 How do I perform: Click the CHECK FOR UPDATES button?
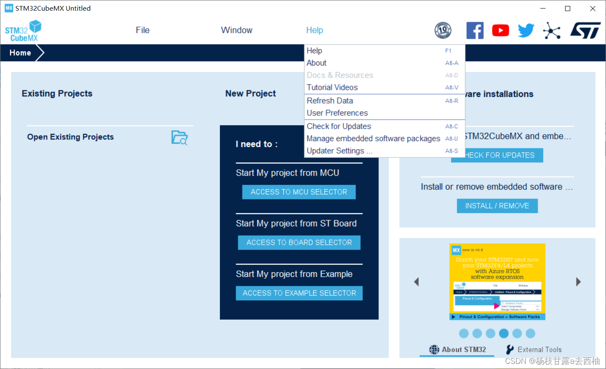tap(497, 156)
